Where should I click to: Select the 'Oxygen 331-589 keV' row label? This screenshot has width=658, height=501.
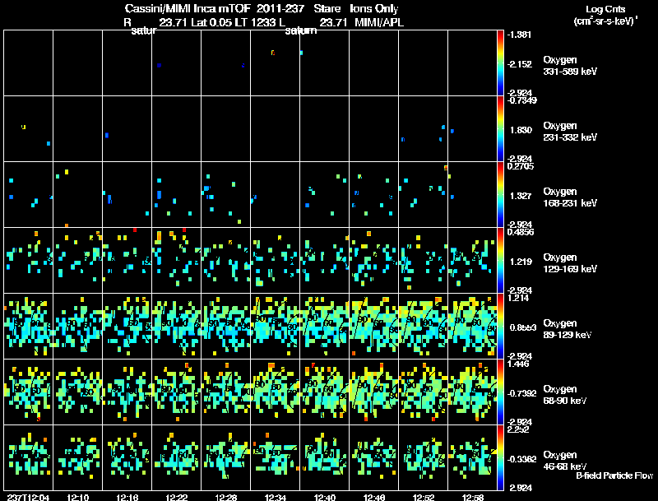tap(570, 66)
